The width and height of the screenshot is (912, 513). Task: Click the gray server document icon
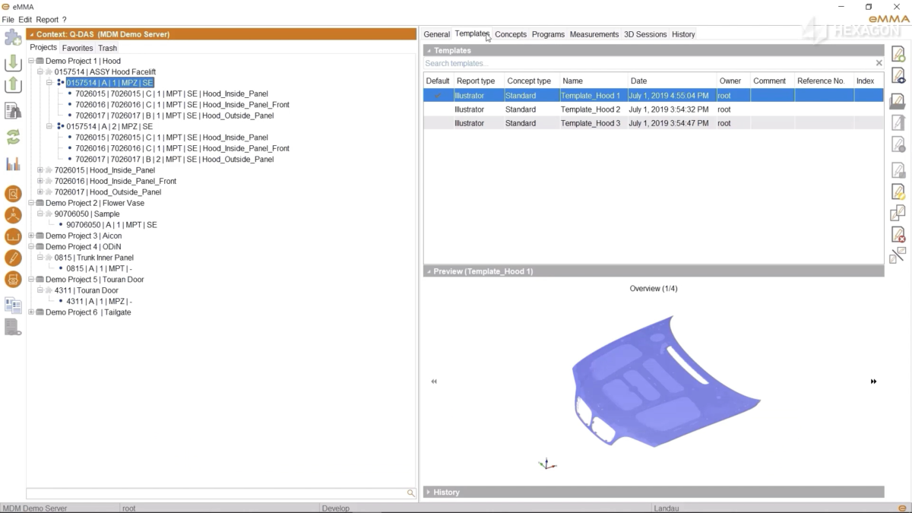(13, 327)
